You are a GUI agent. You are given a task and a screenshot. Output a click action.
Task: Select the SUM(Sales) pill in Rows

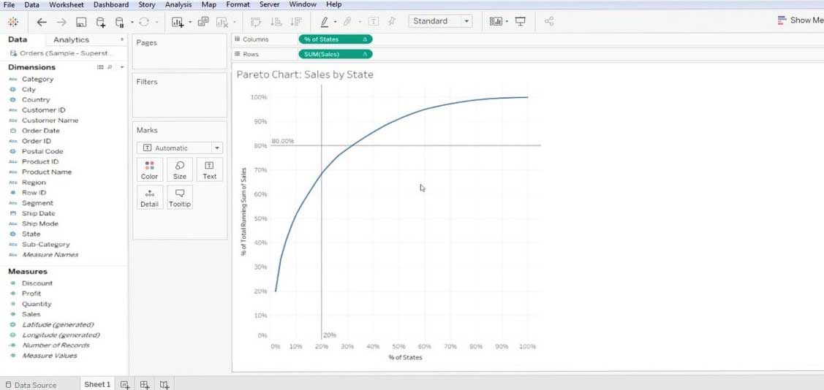(336, 54)
